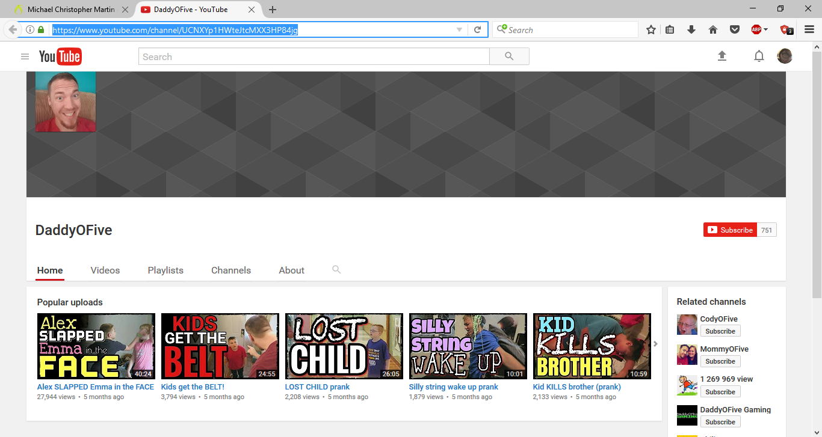This screenshot has height=437, width=822.
Task: Open the Adblock Plus ABP icon
Action: coord(756,29)
